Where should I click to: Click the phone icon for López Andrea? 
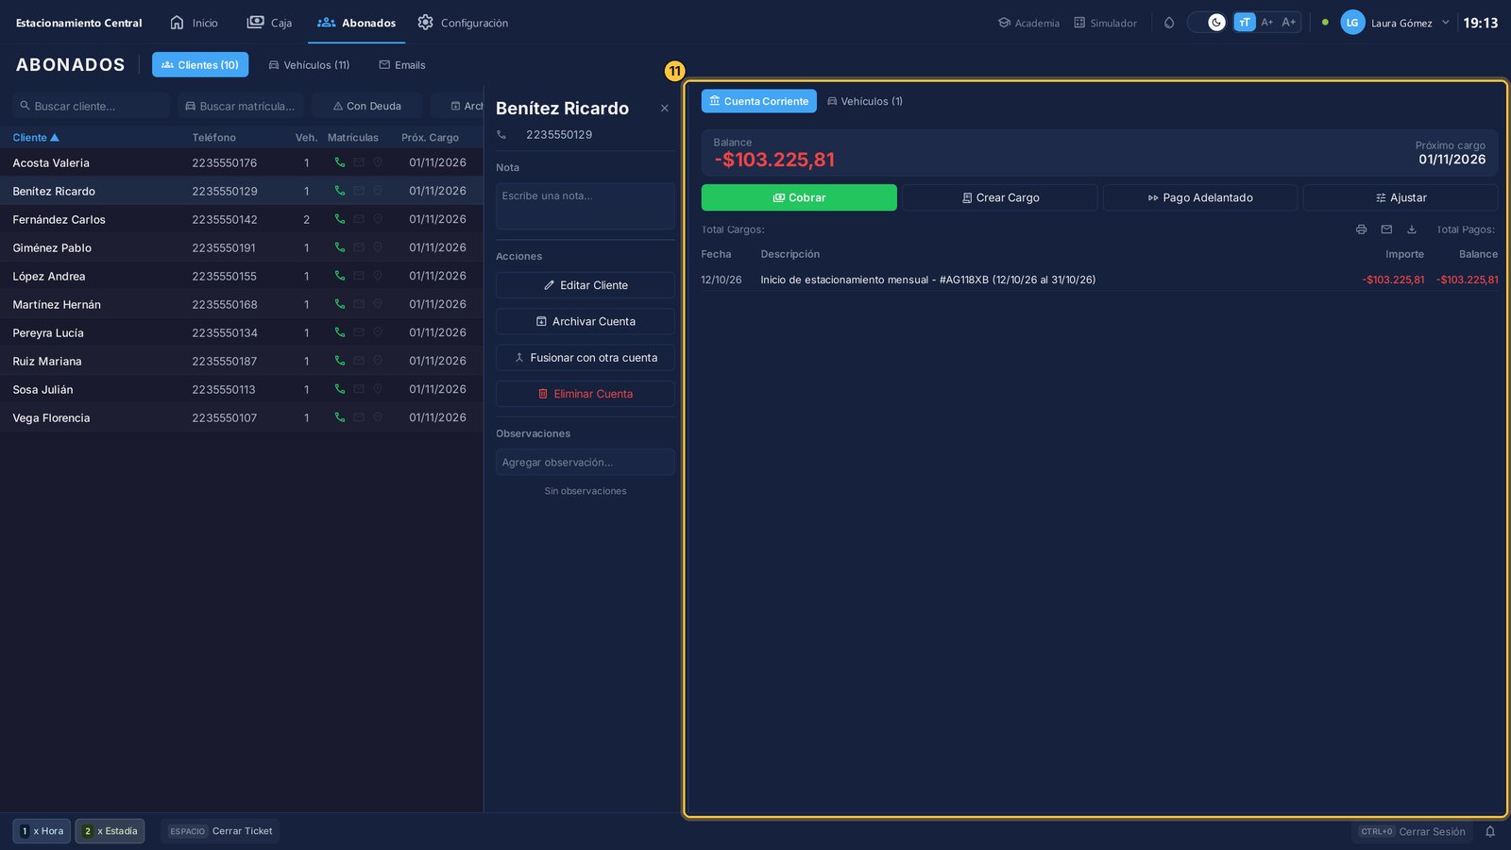pyautogui.click(x=340, y=276)
